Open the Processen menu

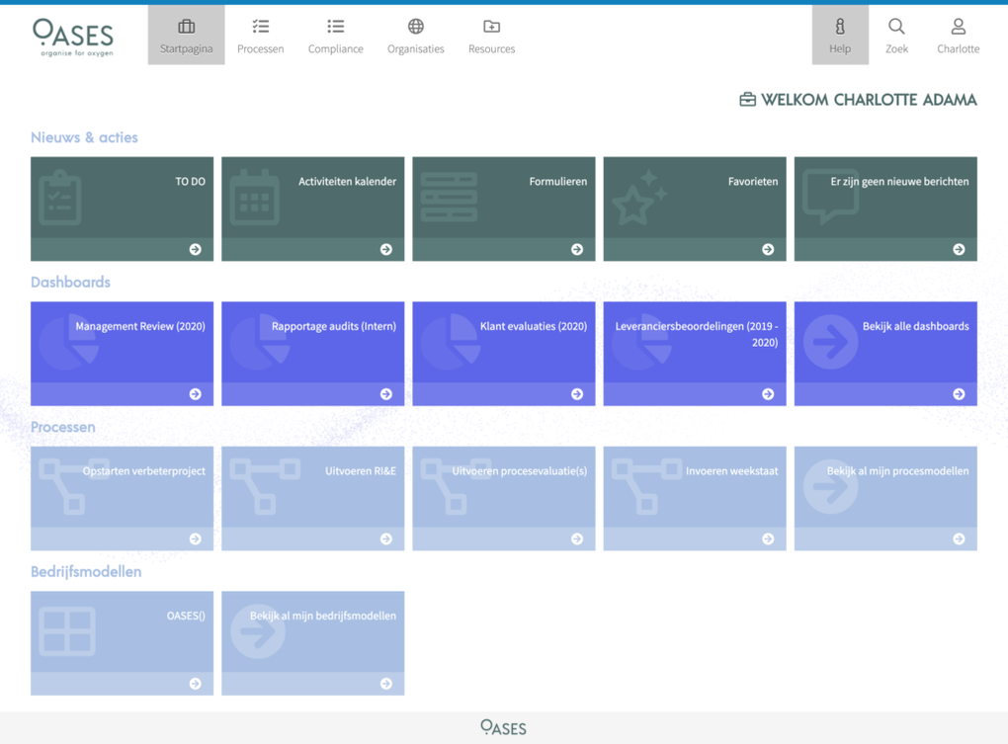260,36
